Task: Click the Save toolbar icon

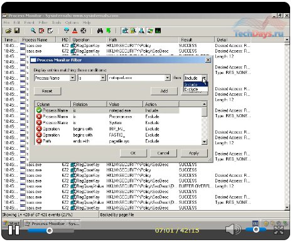Action: pyautogui.click(x=17, y=31)
